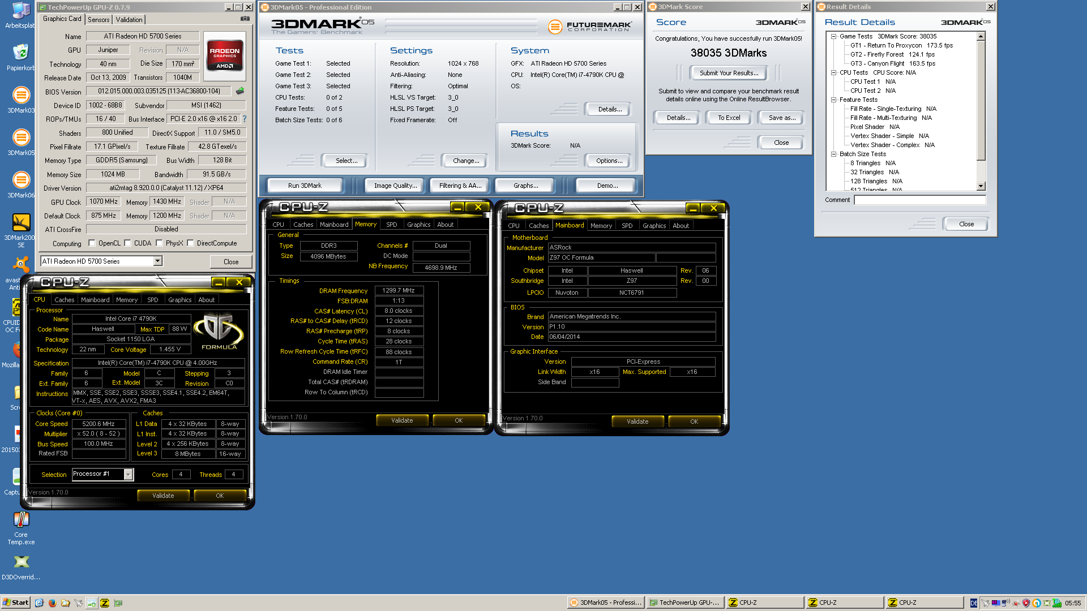Viewport: 1087px width, 611px height.
Task: Select the Core Temp.exe desktop icon
Action: (20, 528)
